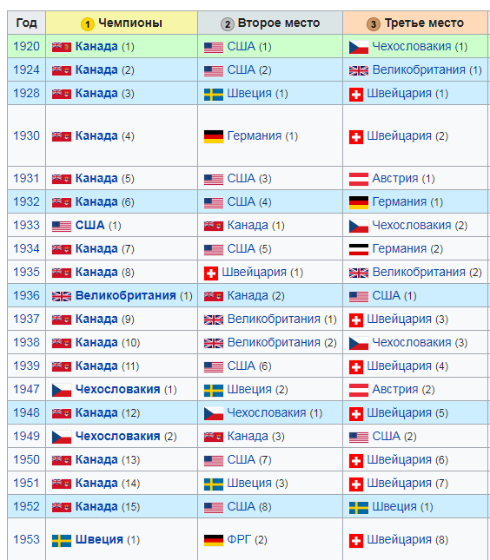Open the Швеция champion link in 1953
This screenshot has height=560, width=490.
[99, 540]
